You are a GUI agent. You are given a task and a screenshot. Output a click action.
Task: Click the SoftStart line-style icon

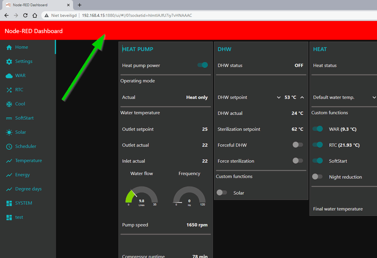point(9,118)
